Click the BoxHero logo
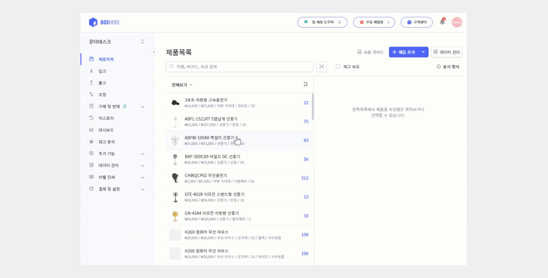The image size is (548, 278). pyautogui.click(x=104, y=22)
